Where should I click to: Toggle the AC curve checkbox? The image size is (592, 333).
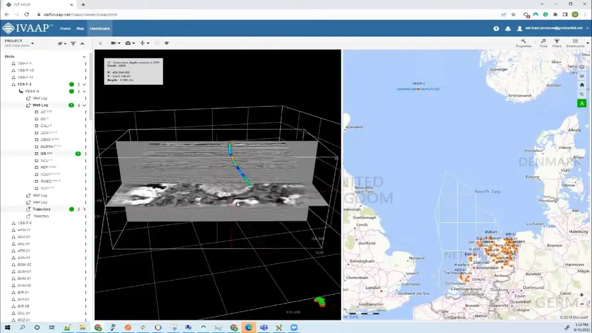click(x=37, y=112)
